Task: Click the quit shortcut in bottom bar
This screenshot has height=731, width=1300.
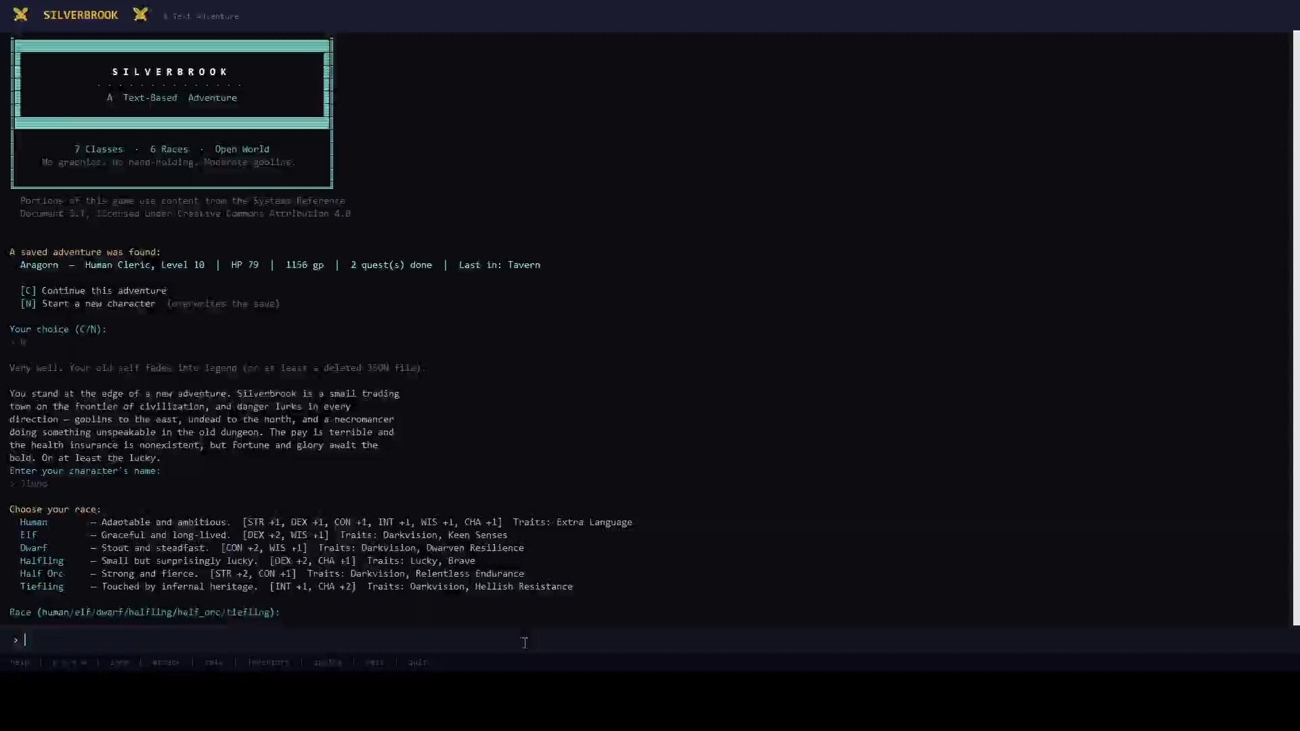Action: [418, 662]
